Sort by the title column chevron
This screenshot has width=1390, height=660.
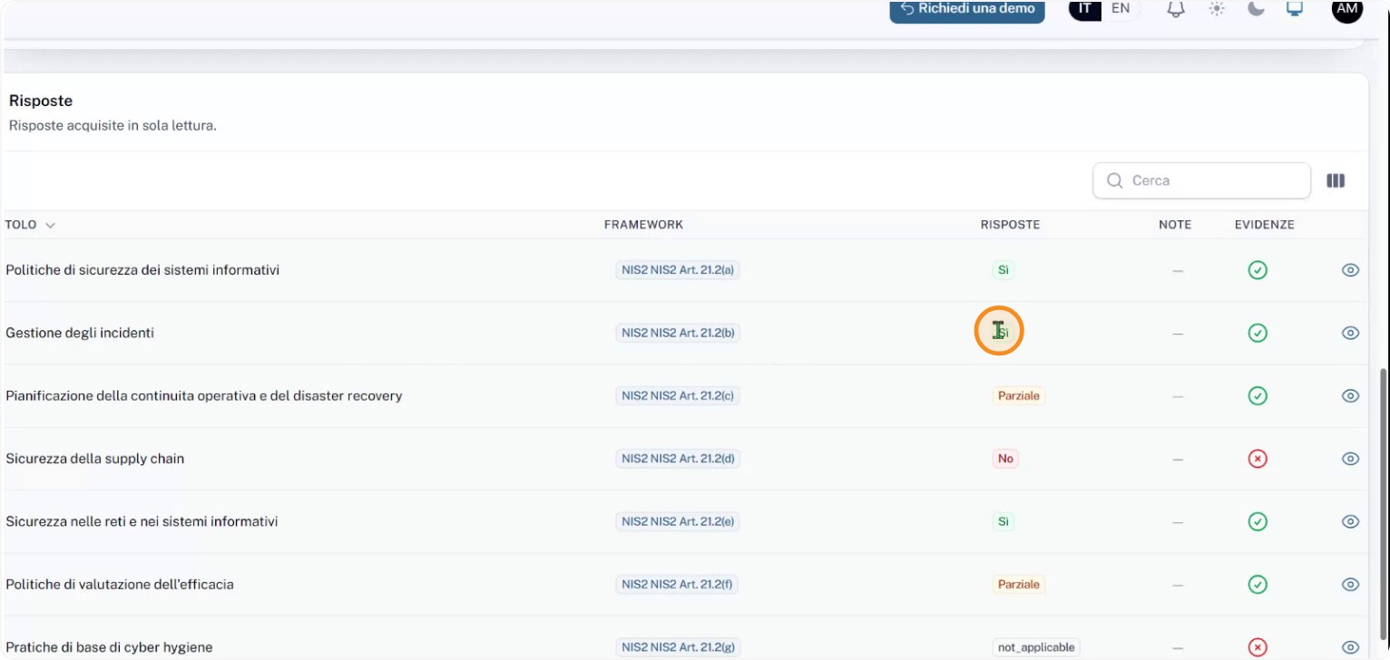click(x=50, y=225)
